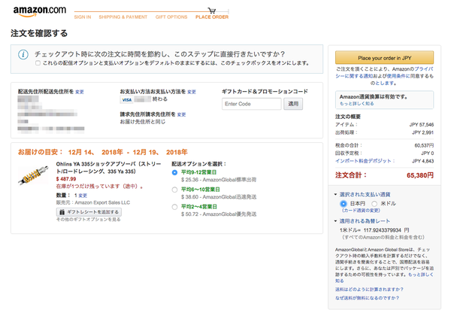This screenshot has width=451, height=313.
Task: Go to the SHIPPING & PAYMENT step
Action: click(123, 17)
